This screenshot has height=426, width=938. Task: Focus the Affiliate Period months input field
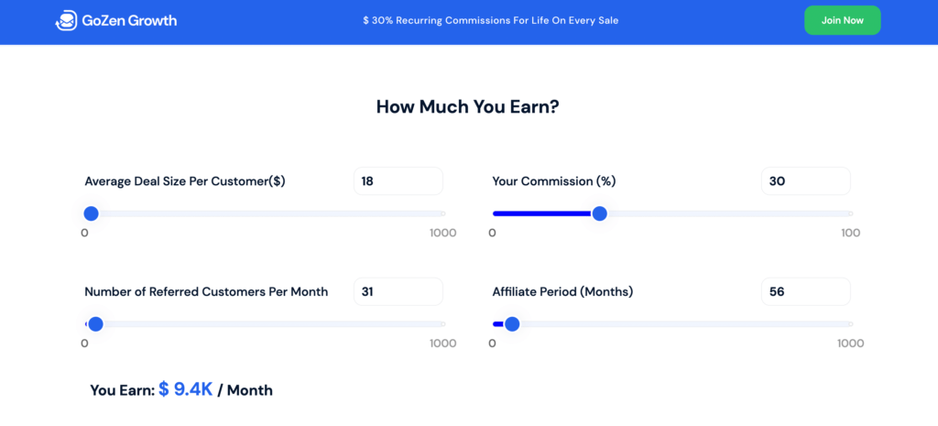805,292
